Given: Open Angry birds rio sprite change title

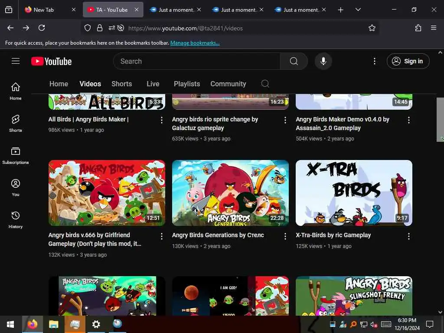Looking at the screenshot, I should tap(215, 124).
